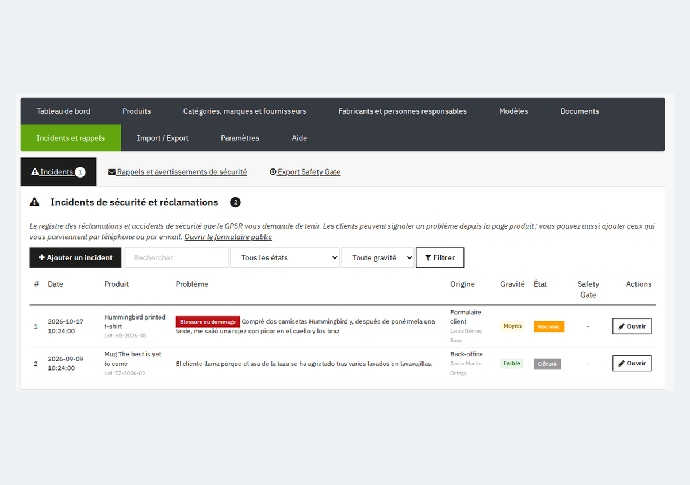Viewport: 690px width, 485px height.
Task: Click the Faible severity badge
Action: pyautogui.click(x=512, y=363)
